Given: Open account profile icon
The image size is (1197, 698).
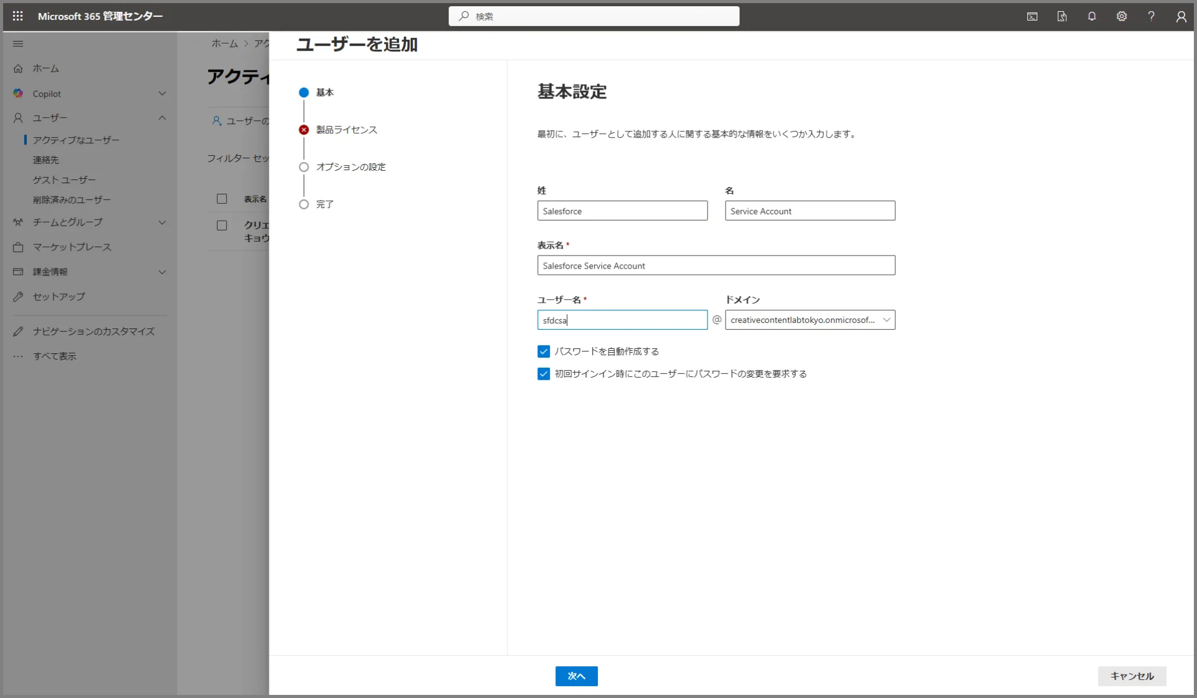Looking at the screenshot, I should (1181, 17).
